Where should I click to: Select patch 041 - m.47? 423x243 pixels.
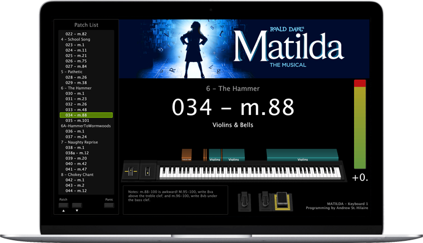[x=86, y=169]
